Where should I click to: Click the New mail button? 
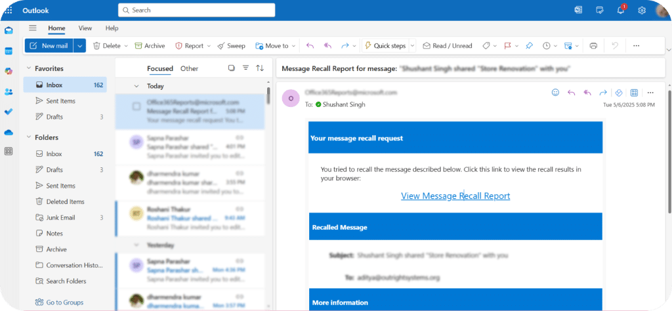[49, 46]
